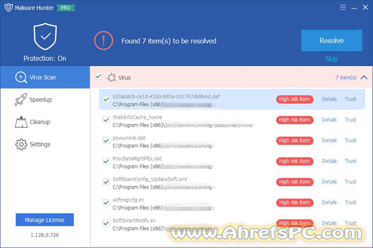The width and height of the screenshot is (373, 248).
Task: Click the Settings gear icon
Action: click(x=21, y=144)
